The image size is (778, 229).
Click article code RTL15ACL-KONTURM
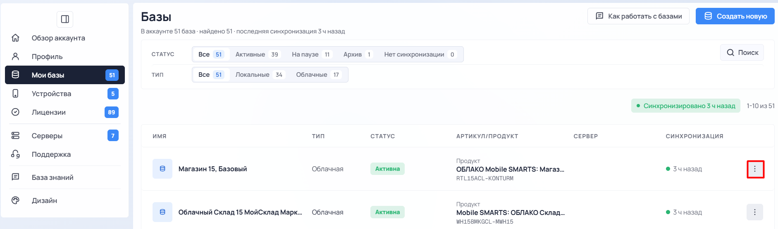pyautogui.click(x=485, y=179)
